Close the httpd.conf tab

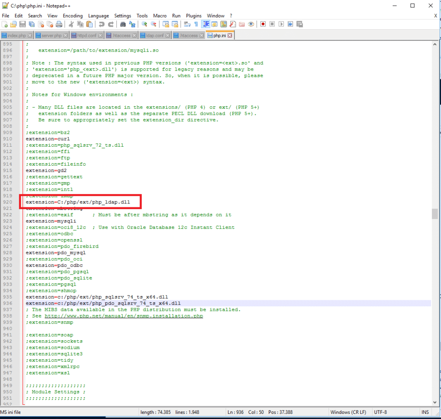[x=100, y=35]
